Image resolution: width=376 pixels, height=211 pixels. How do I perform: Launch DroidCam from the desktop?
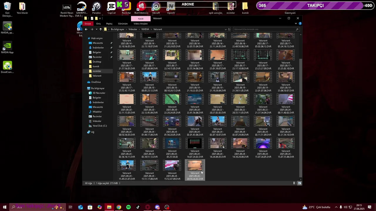pyautogui.click(x=7, y=67)
